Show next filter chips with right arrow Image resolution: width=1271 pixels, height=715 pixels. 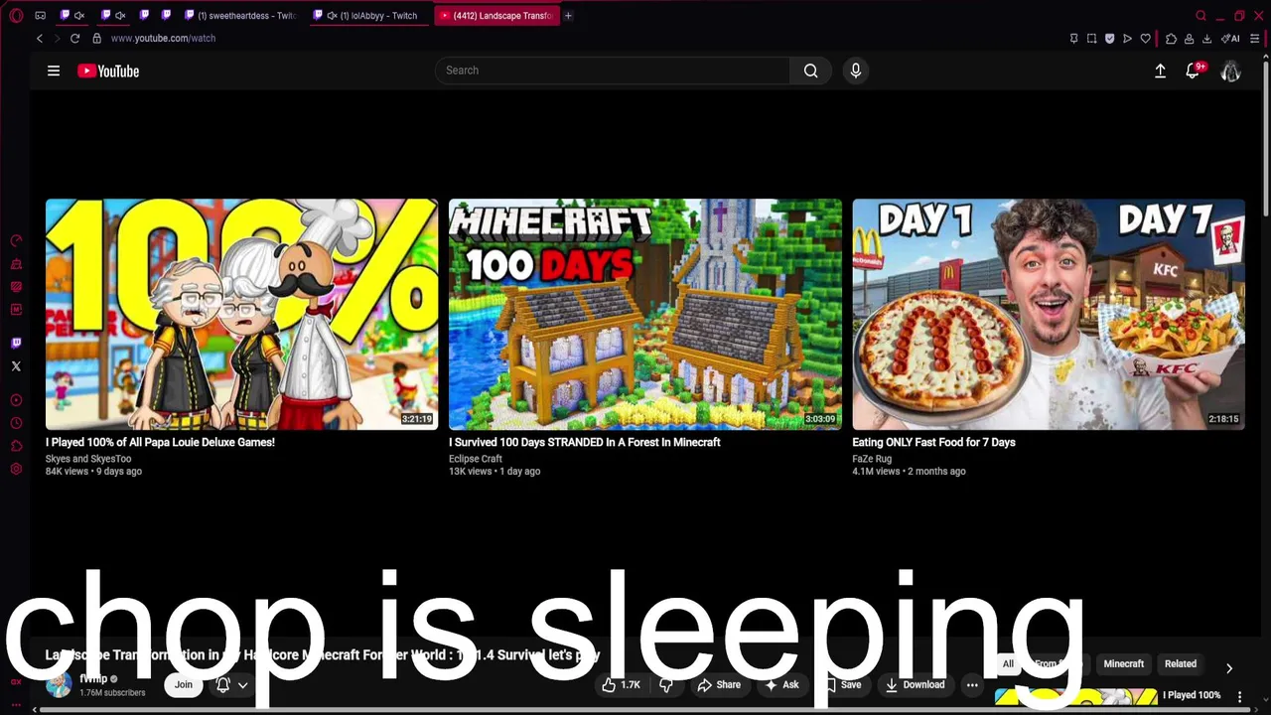click(x=1229, y=668)
